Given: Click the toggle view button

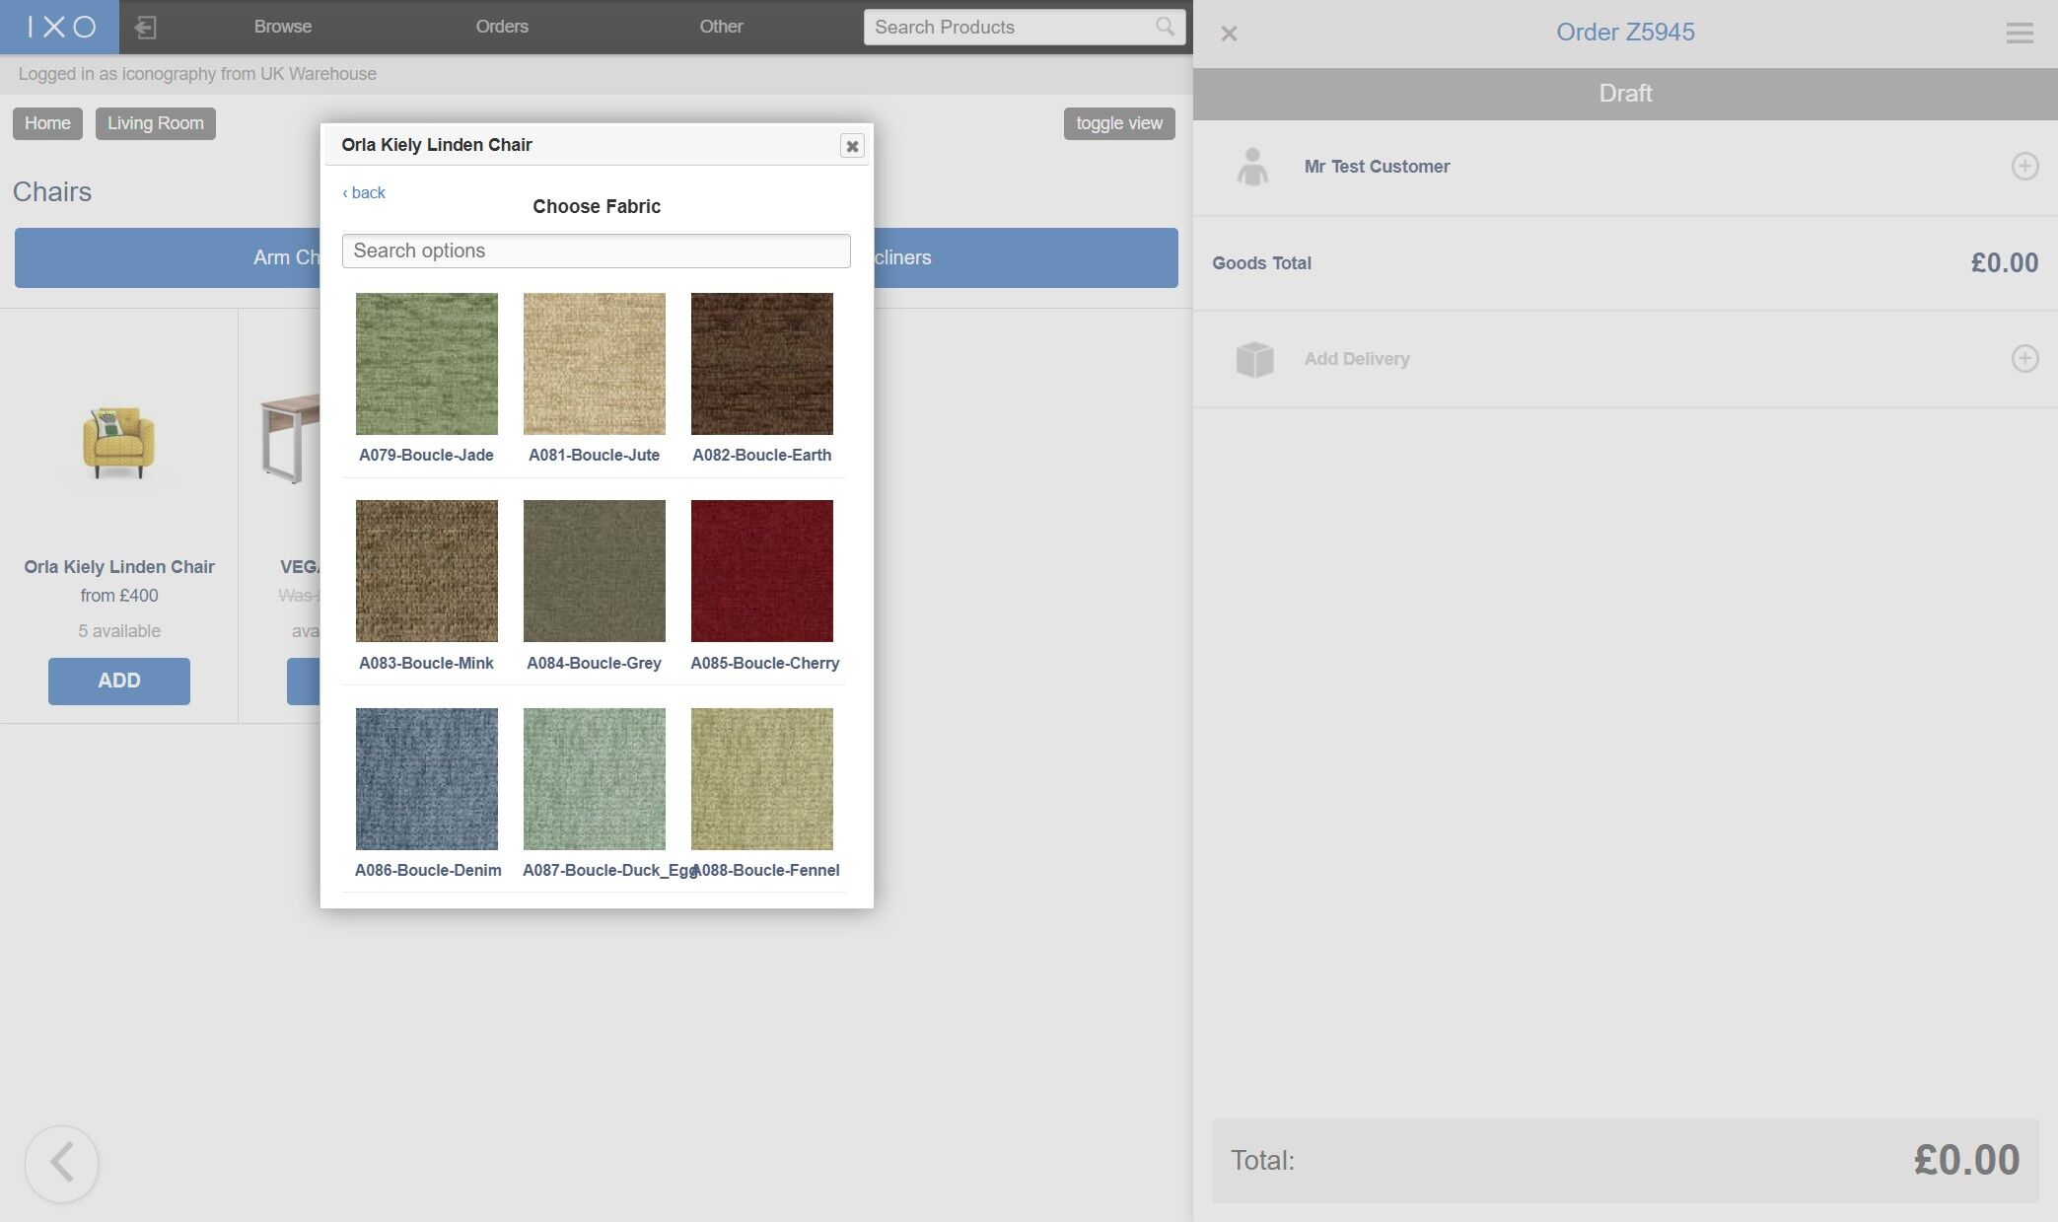Looking at the screenshot, I should (x=1118, y=123).
